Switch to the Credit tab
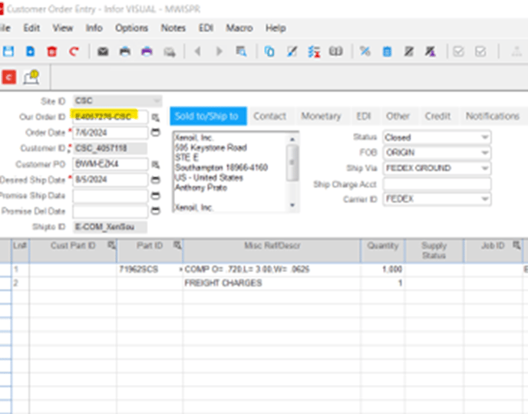Screen dimensions: 528x414 coord(437,116)
